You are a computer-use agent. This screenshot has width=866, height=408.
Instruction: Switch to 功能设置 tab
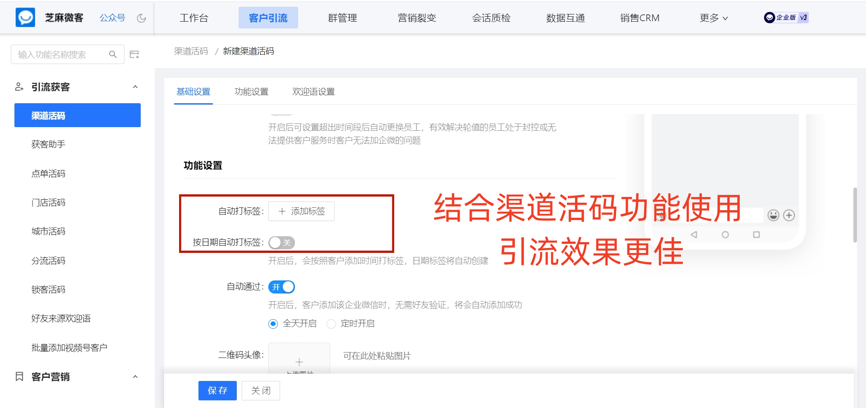[x=251, y=92]
